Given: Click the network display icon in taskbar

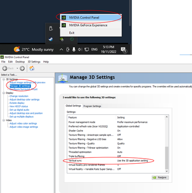Looking at the screenshot, I should (87, 49).
